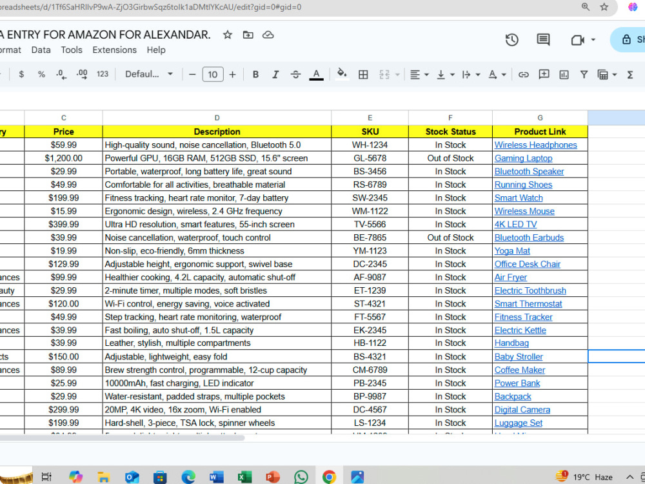The image size is (645, 484).
Task: Open Task View on the taskbar
Action: click(46, 477)
